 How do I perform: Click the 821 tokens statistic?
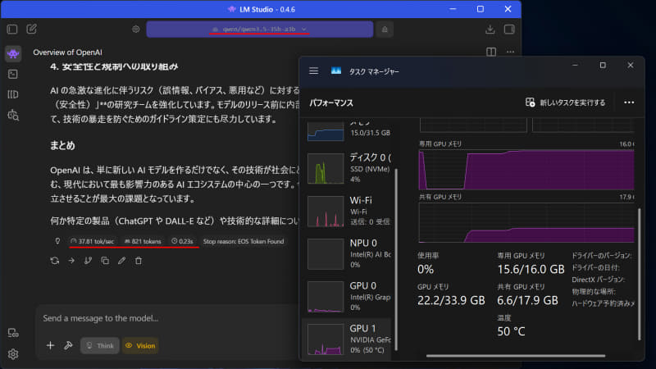pyautogui.click(x=143, y=241)
